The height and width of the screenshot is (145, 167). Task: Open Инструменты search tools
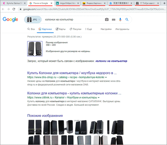point(122,29)
